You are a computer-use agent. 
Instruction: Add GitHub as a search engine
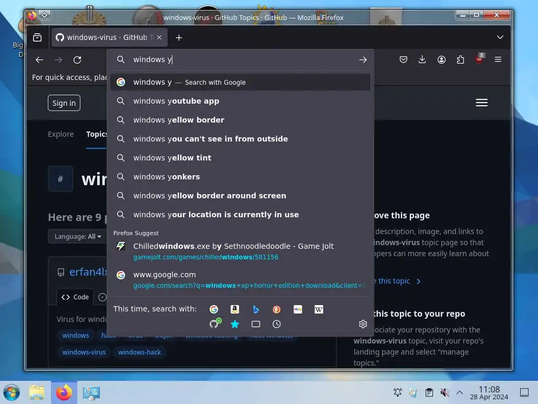(x=215, y=324)
